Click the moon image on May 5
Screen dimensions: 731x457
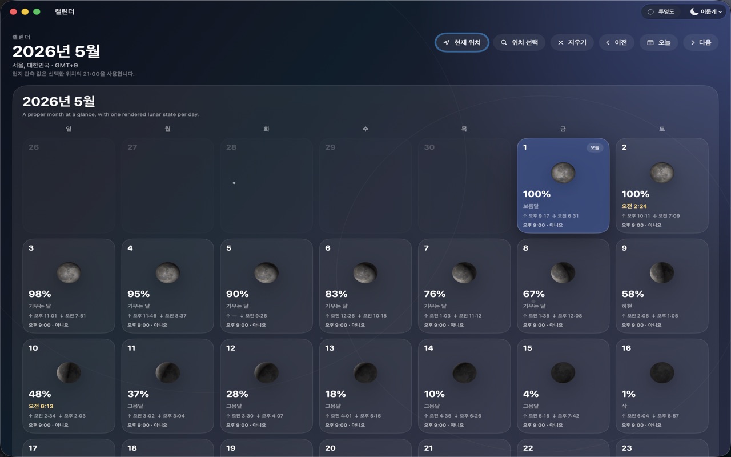click(266, 273)
